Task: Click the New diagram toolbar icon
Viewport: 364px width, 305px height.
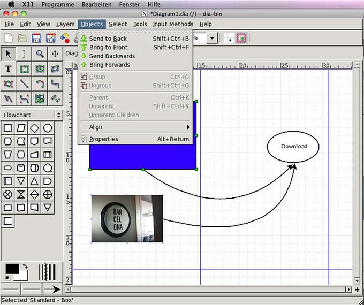Action: point(9,39)
